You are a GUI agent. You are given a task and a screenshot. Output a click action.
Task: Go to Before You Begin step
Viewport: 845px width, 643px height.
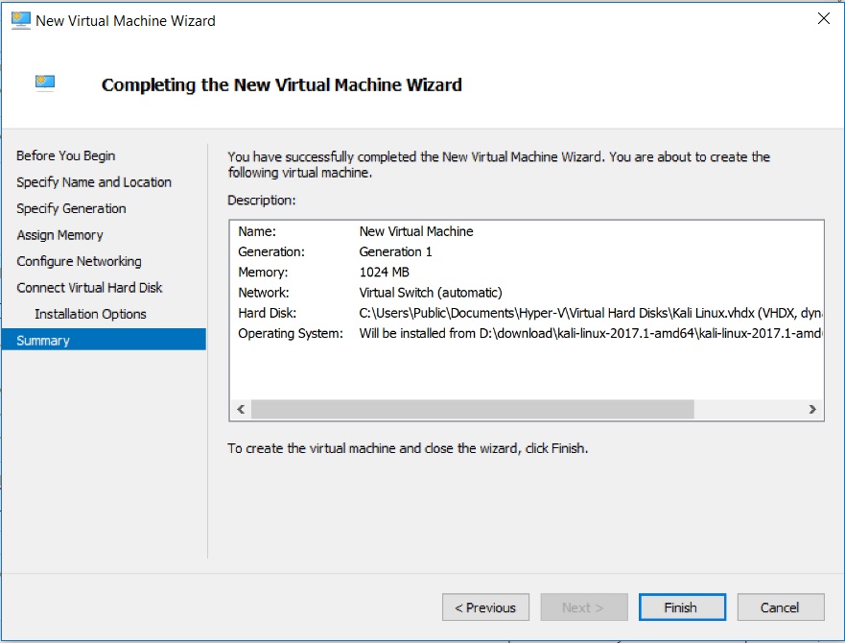66,155
